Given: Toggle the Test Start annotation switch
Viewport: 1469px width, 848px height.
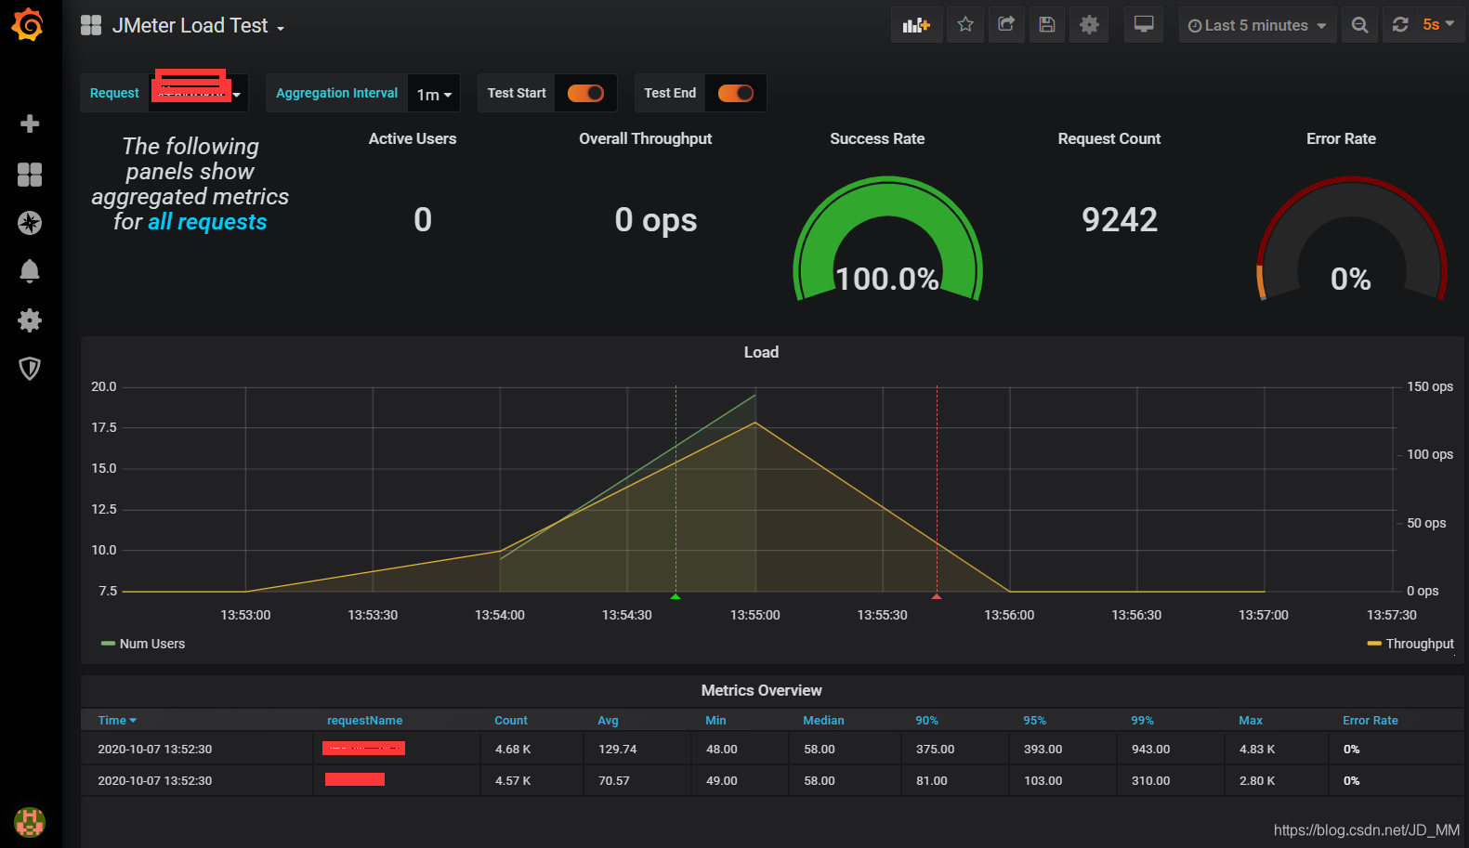Looking at the screenshot, I should [x=586, y=93].
